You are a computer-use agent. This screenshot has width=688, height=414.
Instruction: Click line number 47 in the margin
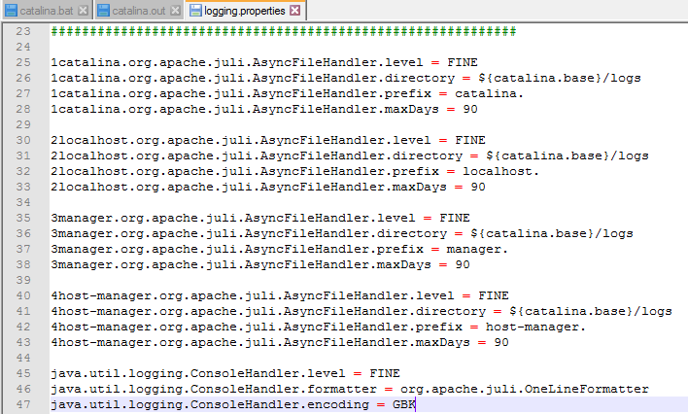click(23, 404)
